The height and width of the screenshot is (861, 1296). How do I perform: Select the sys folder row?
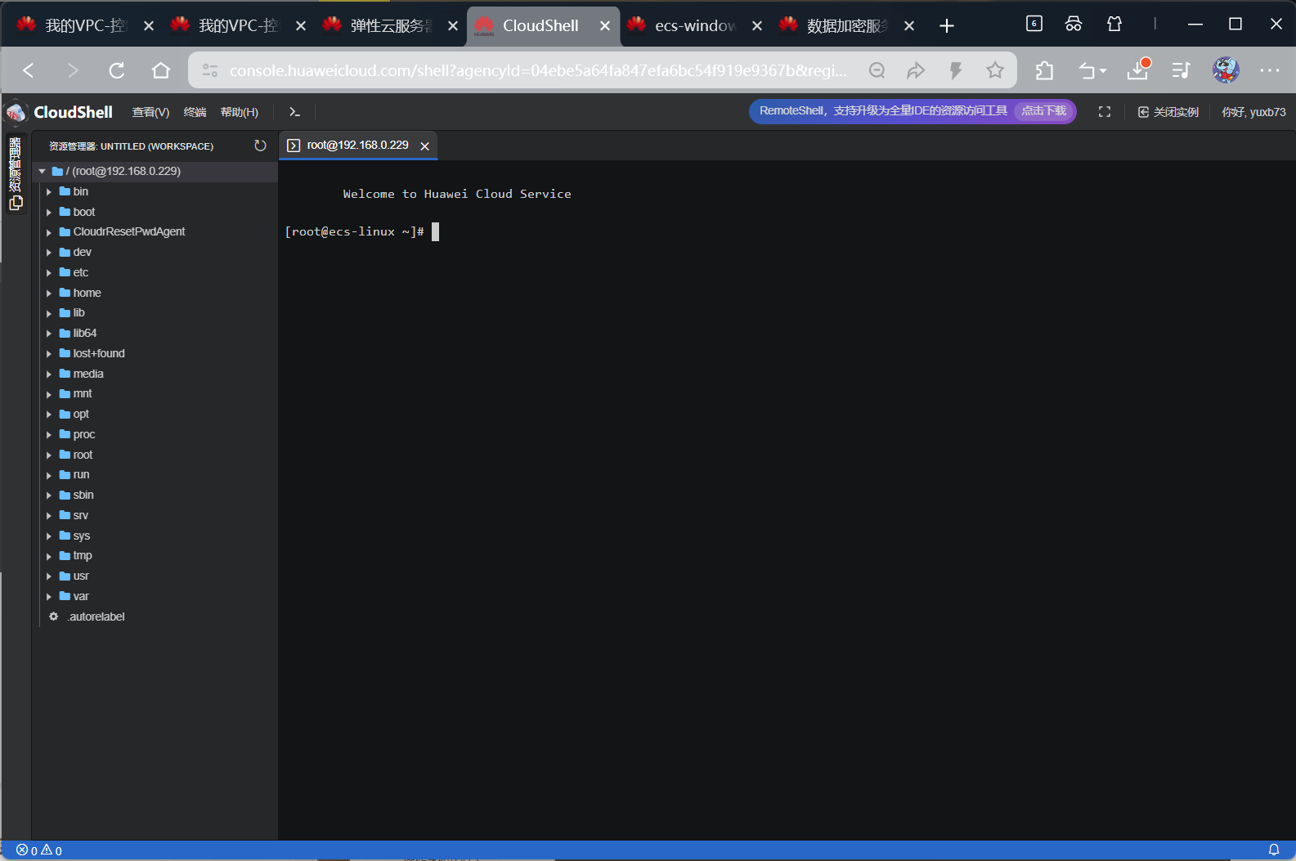tap(155, 536)
